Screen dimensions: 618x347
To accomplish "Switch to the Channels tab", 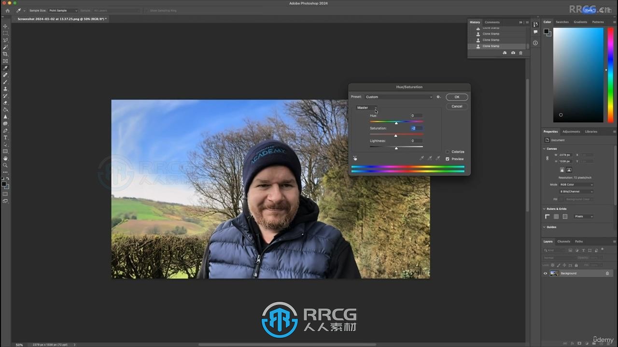I will click(x=563, y=241).
